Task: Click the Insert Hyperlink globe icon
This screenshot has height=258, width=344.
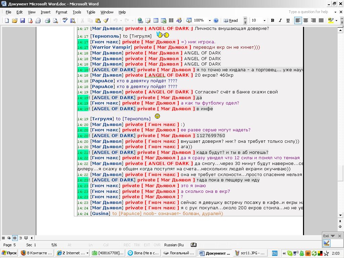Action: pyautogui.click(x=140, y=20)
